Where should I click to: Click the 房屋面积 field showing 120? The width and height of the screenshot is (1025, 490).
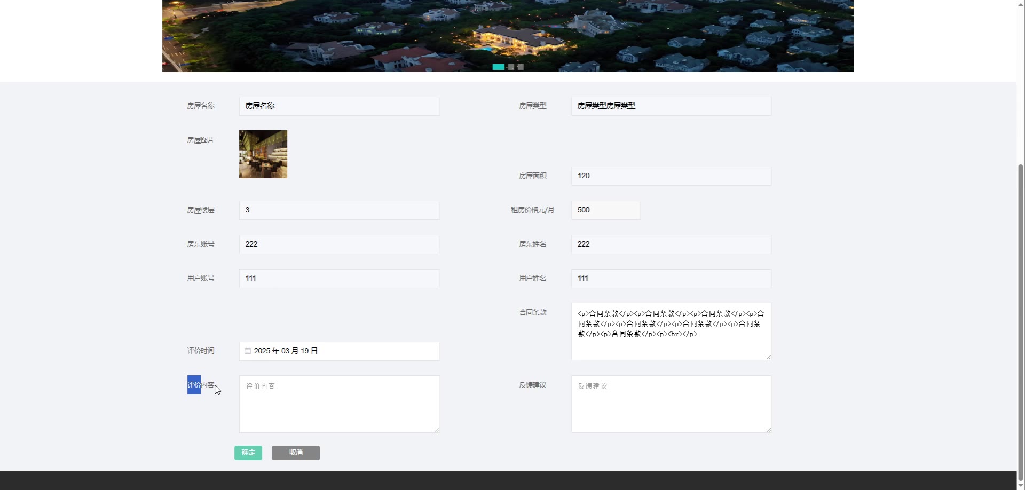[671, 176]
